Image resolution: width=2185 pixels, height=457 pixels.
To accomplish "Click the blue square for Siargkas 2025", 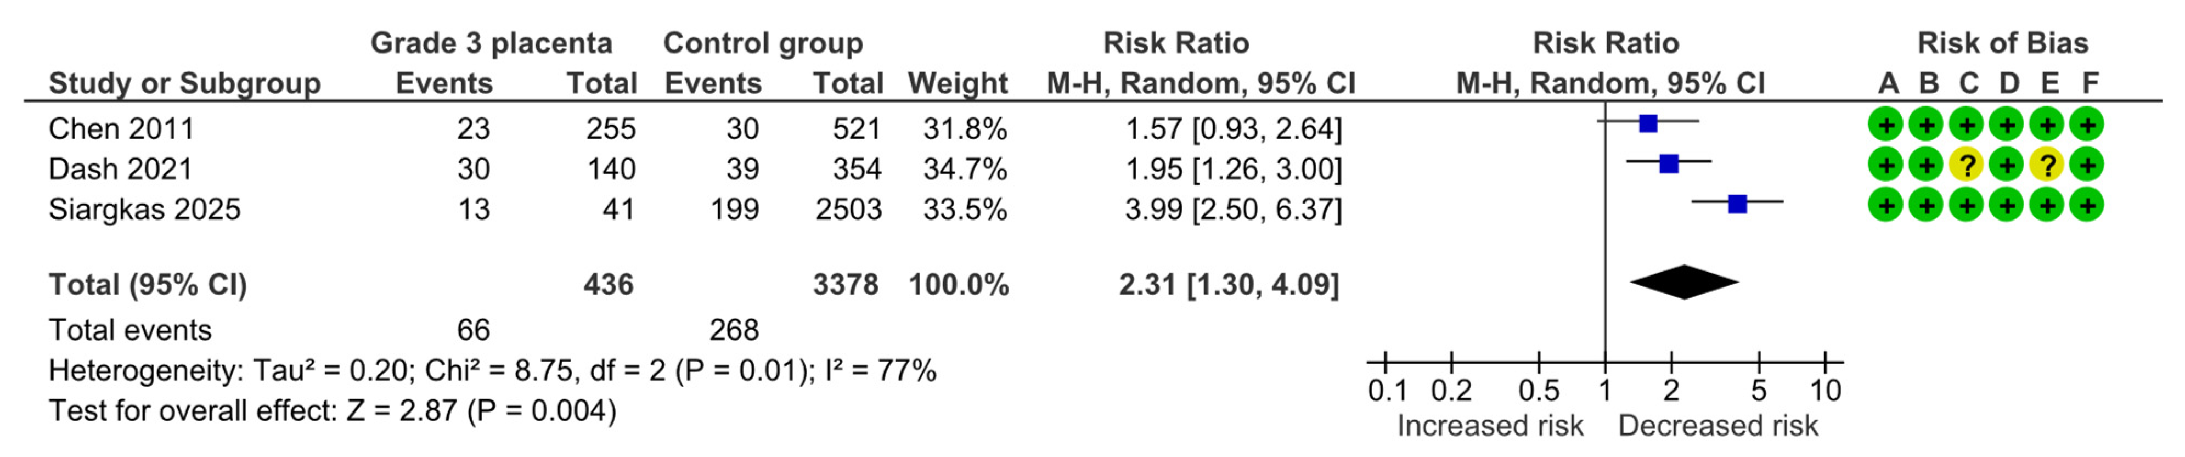I will (x=1737, y=204).
